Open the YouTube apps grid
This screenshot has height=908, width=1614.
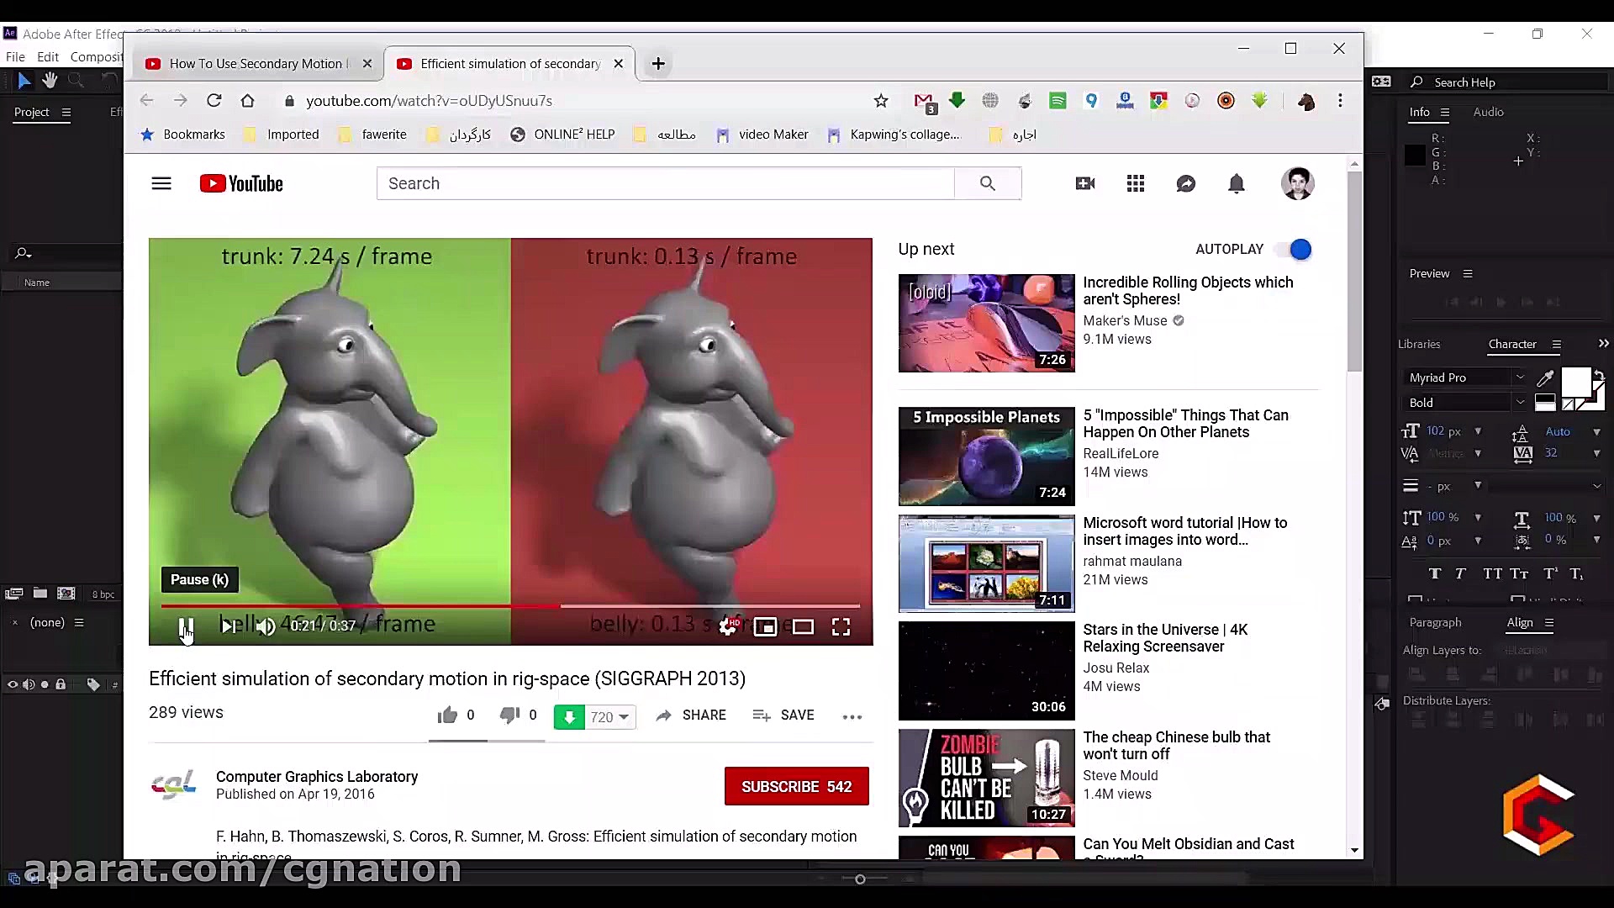[1135, 183]
